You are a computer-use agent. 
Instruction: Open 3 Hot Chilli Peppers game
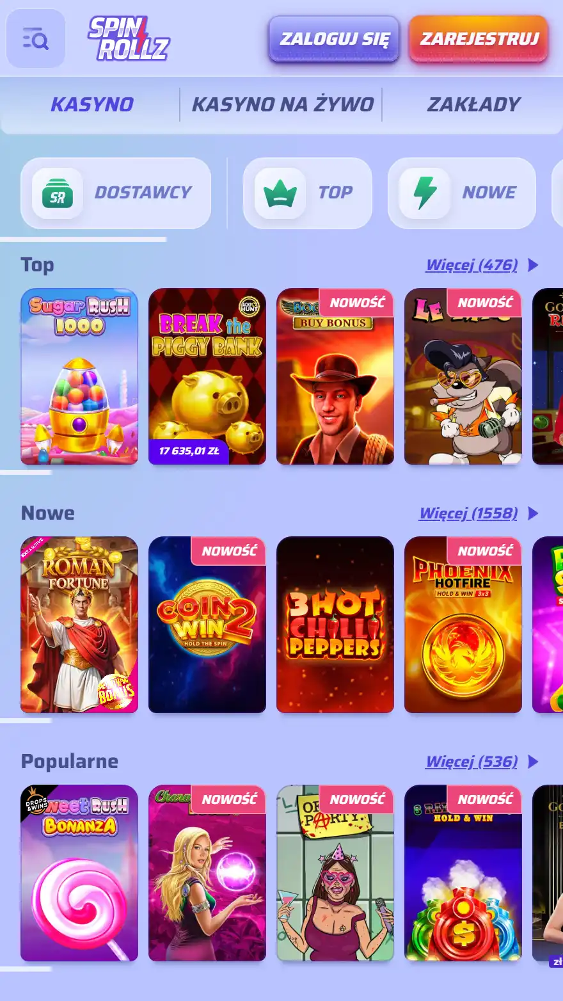tap(335, 625)
